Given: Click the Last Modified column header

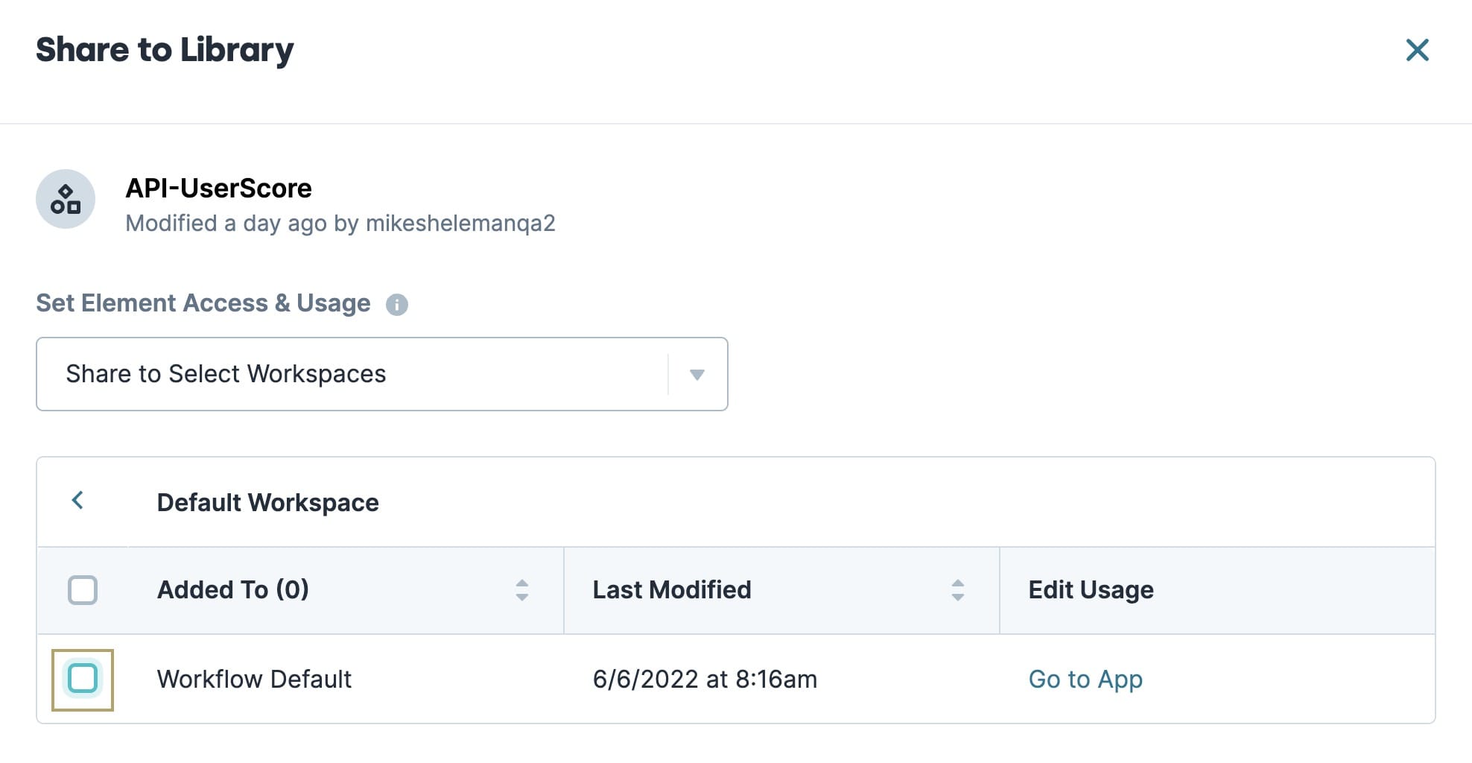Looking at the screenshot, I should pos(672,589).
